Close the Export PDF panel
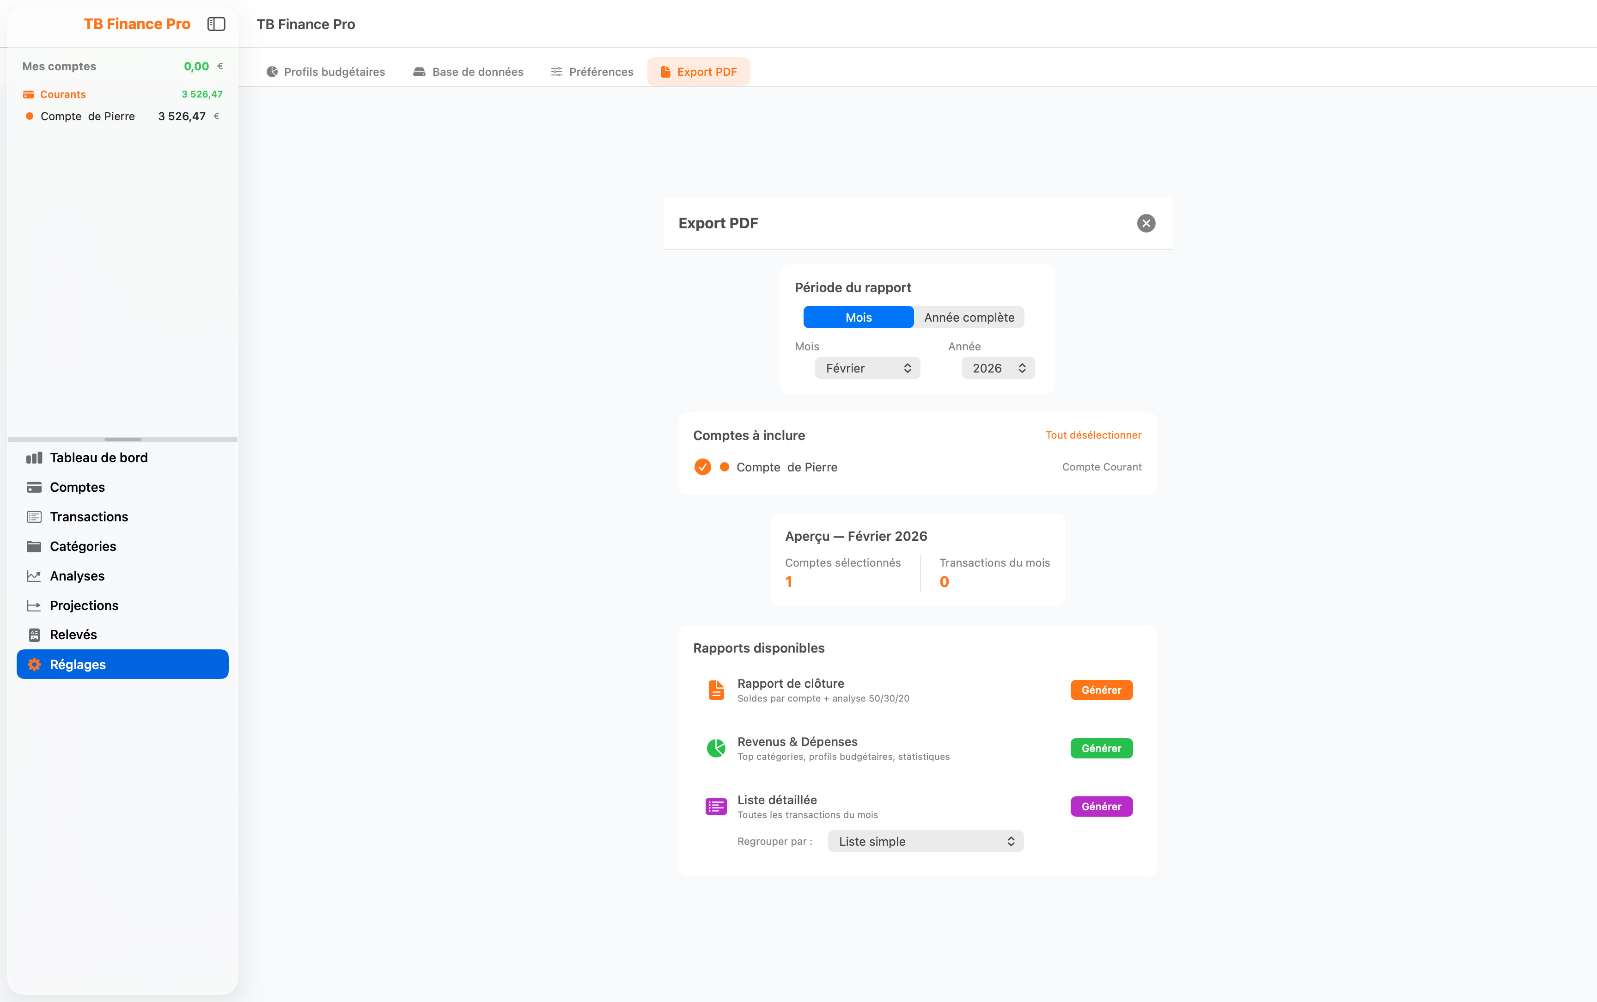This screenshot has width=1597, height=1002. point(1146,223)
